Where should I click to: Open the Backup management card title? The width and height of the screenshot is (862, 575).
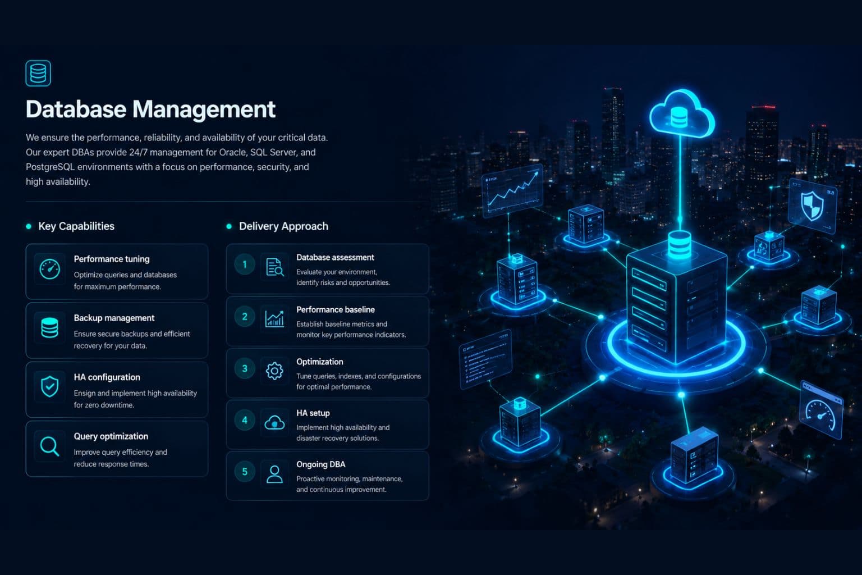point(114,318)
